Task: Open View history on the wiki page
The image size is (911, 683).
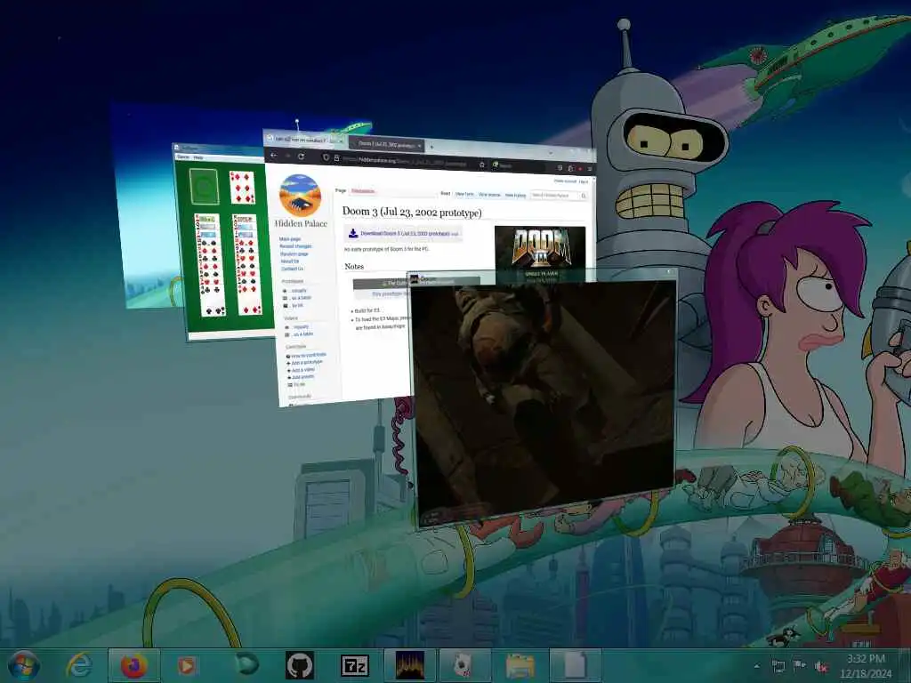Action: 515,195
